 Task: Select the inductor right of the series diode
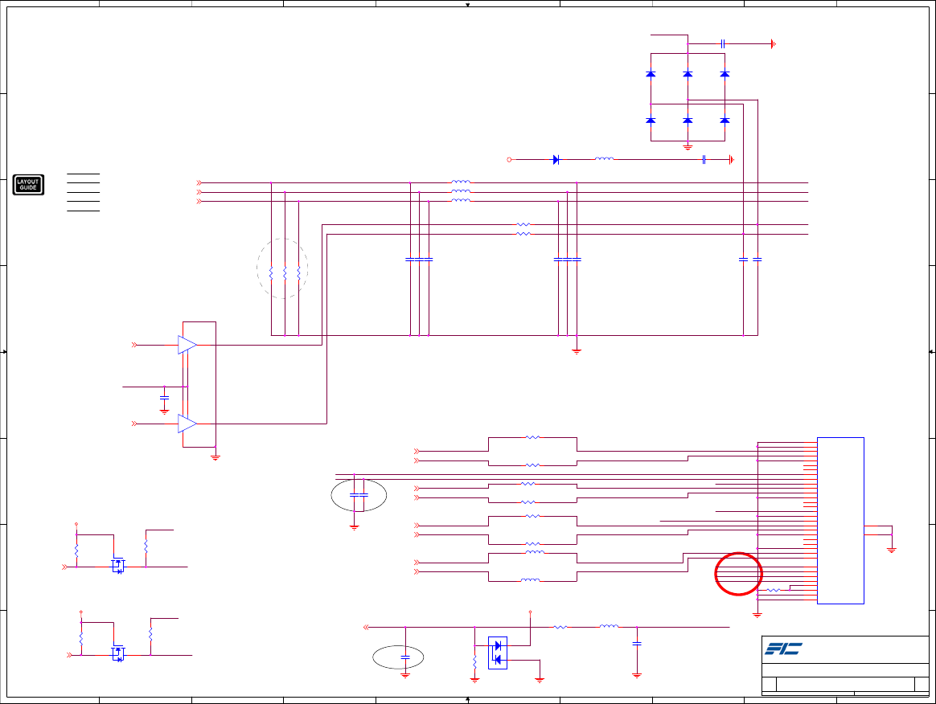click(604, 158)
